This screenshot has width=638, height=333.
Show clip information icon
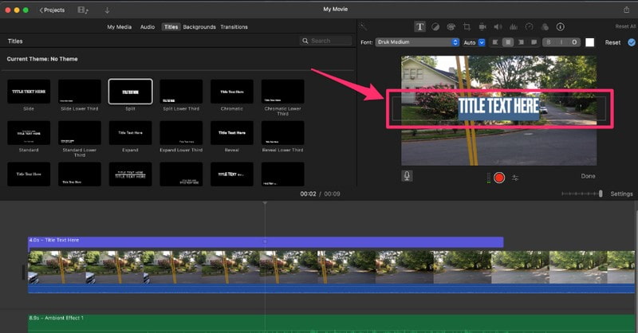click(560, 26)
